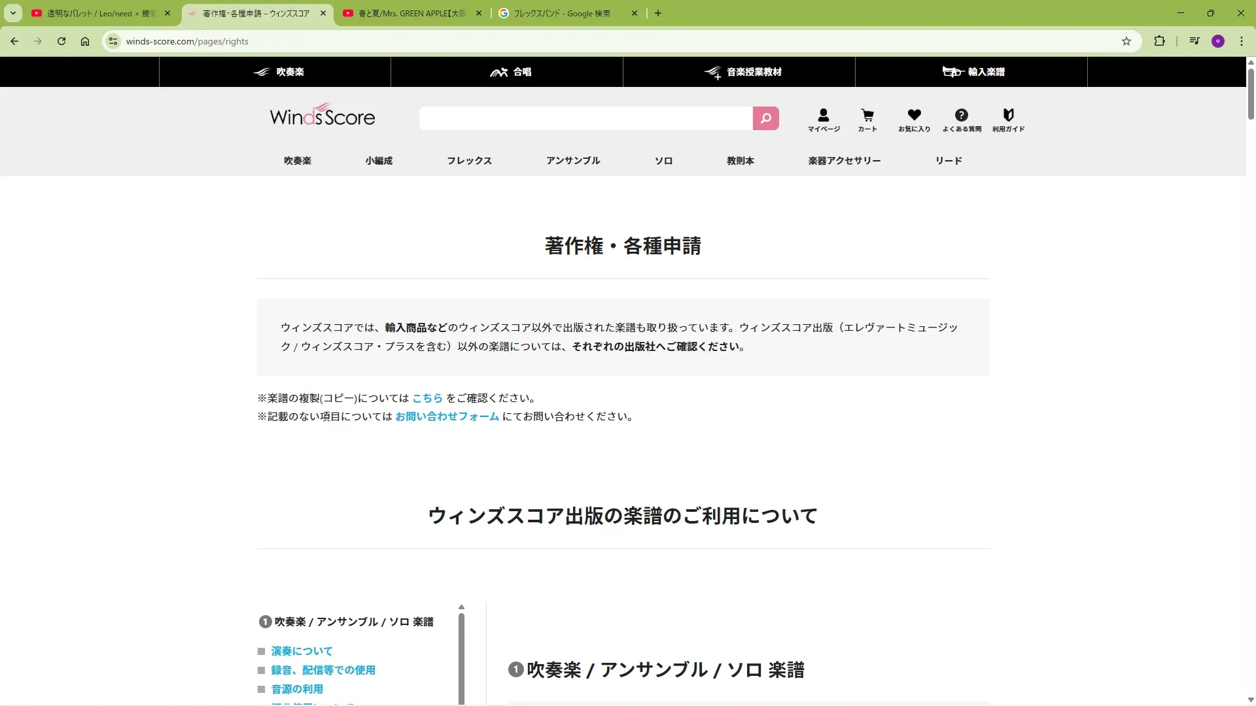This screenshot has width=1256, height=706.
Task: Open Chrome extensions puzzle icon
Action: 1159,41
